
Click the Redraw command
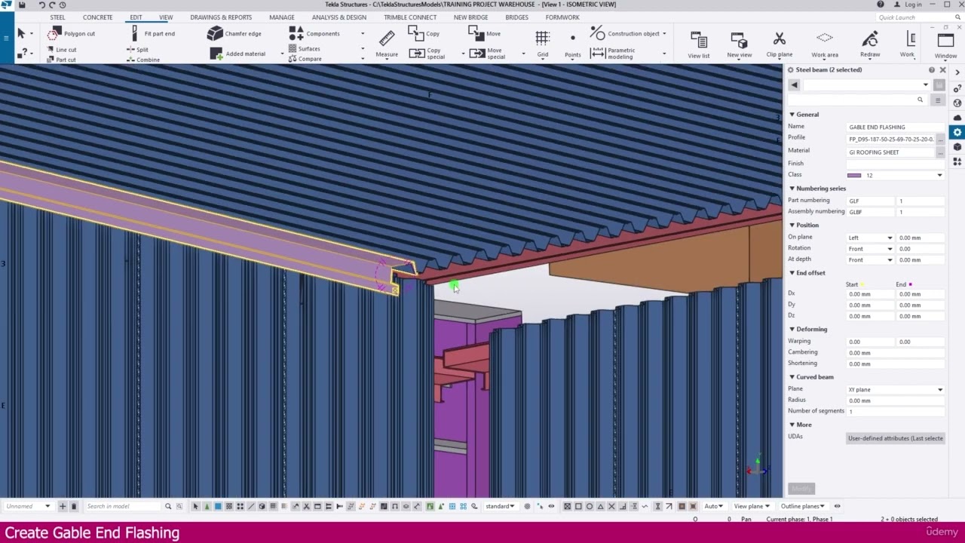coord(870,44)
